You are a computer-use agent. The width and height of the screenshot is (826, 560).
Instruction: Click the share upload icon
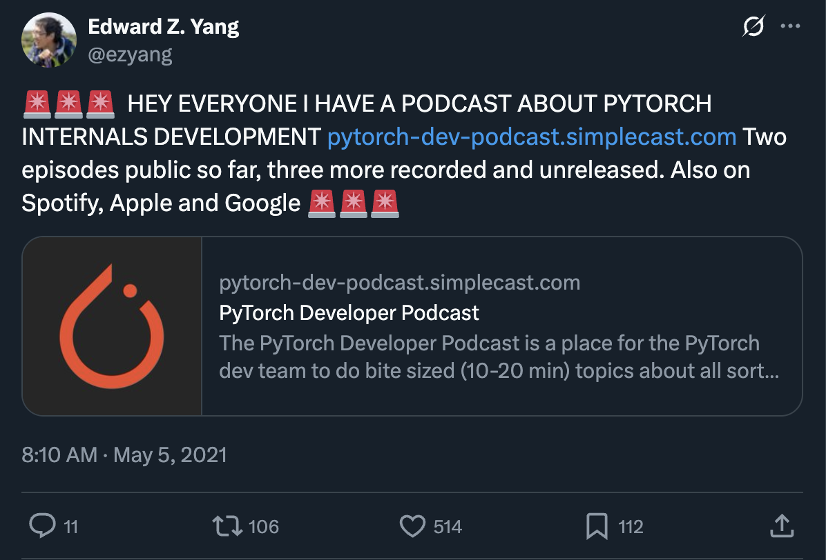782,526
